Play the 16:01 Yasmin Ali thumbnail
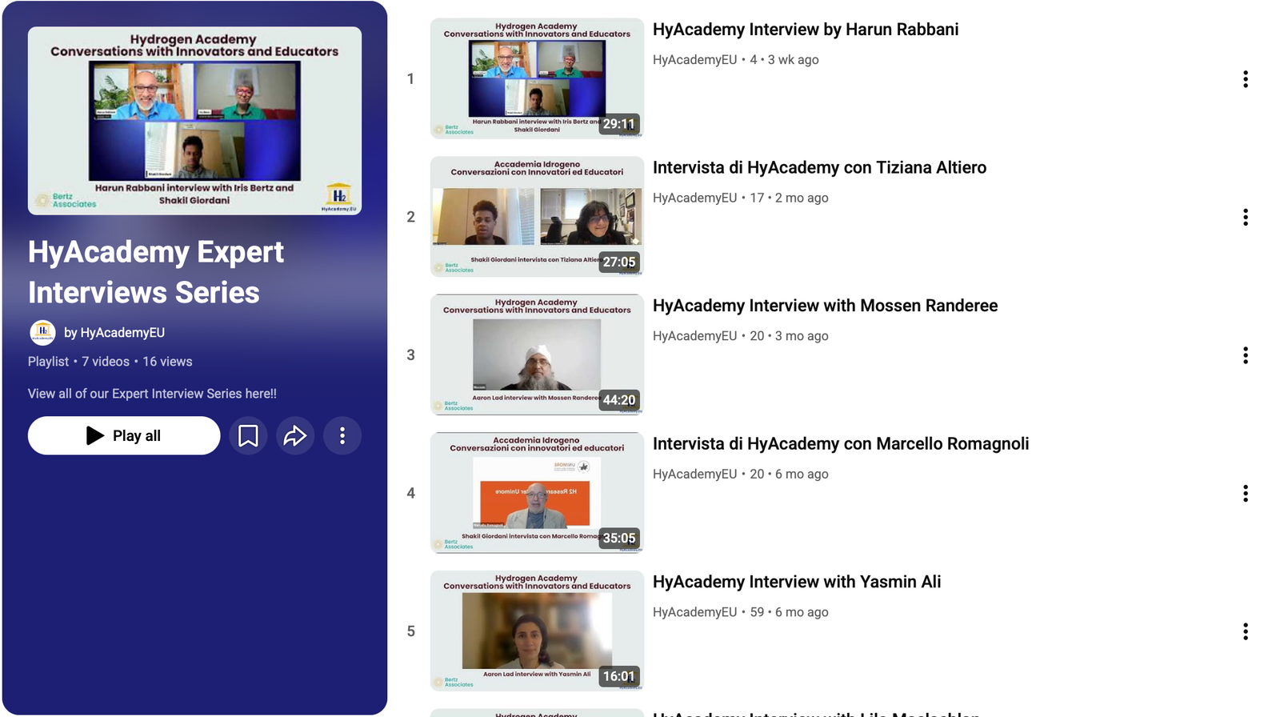 click(537, 631)
